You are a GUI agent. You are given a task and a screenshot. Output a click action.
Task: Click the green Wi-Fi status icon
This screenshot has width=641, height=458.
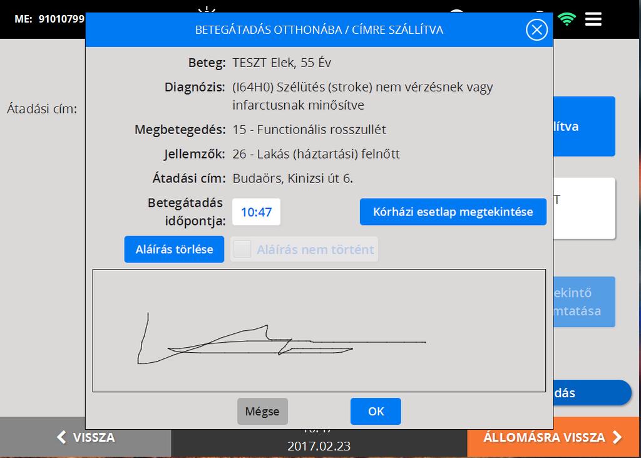[567, 19]
